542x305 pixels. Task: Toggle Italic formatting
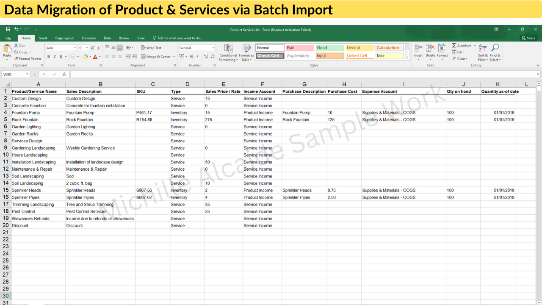coord(55,57)
